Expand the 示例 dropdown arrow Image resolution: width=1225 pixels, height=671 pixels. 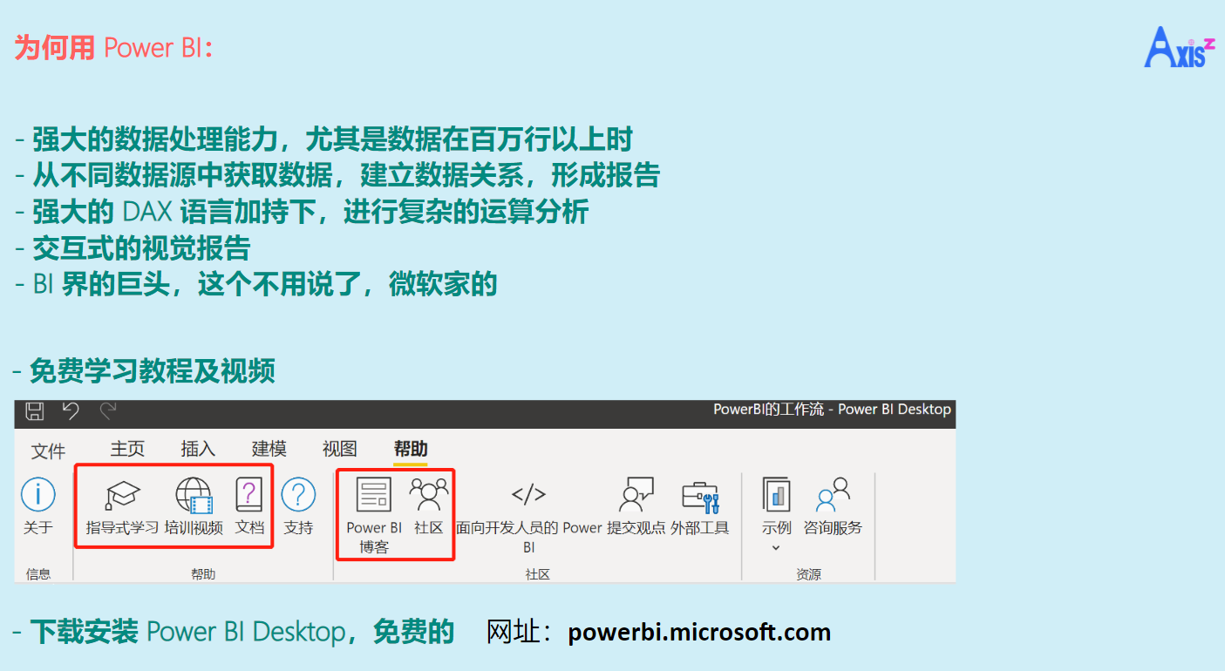click(776, 548)
